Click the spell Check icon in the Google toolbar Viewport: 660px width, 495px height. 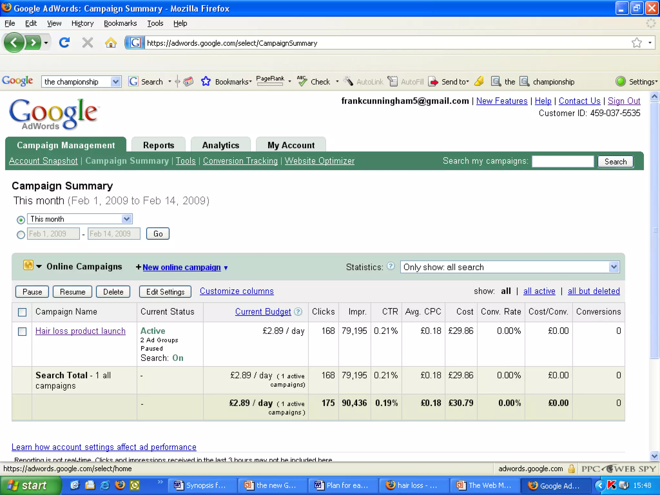point(302,82)
